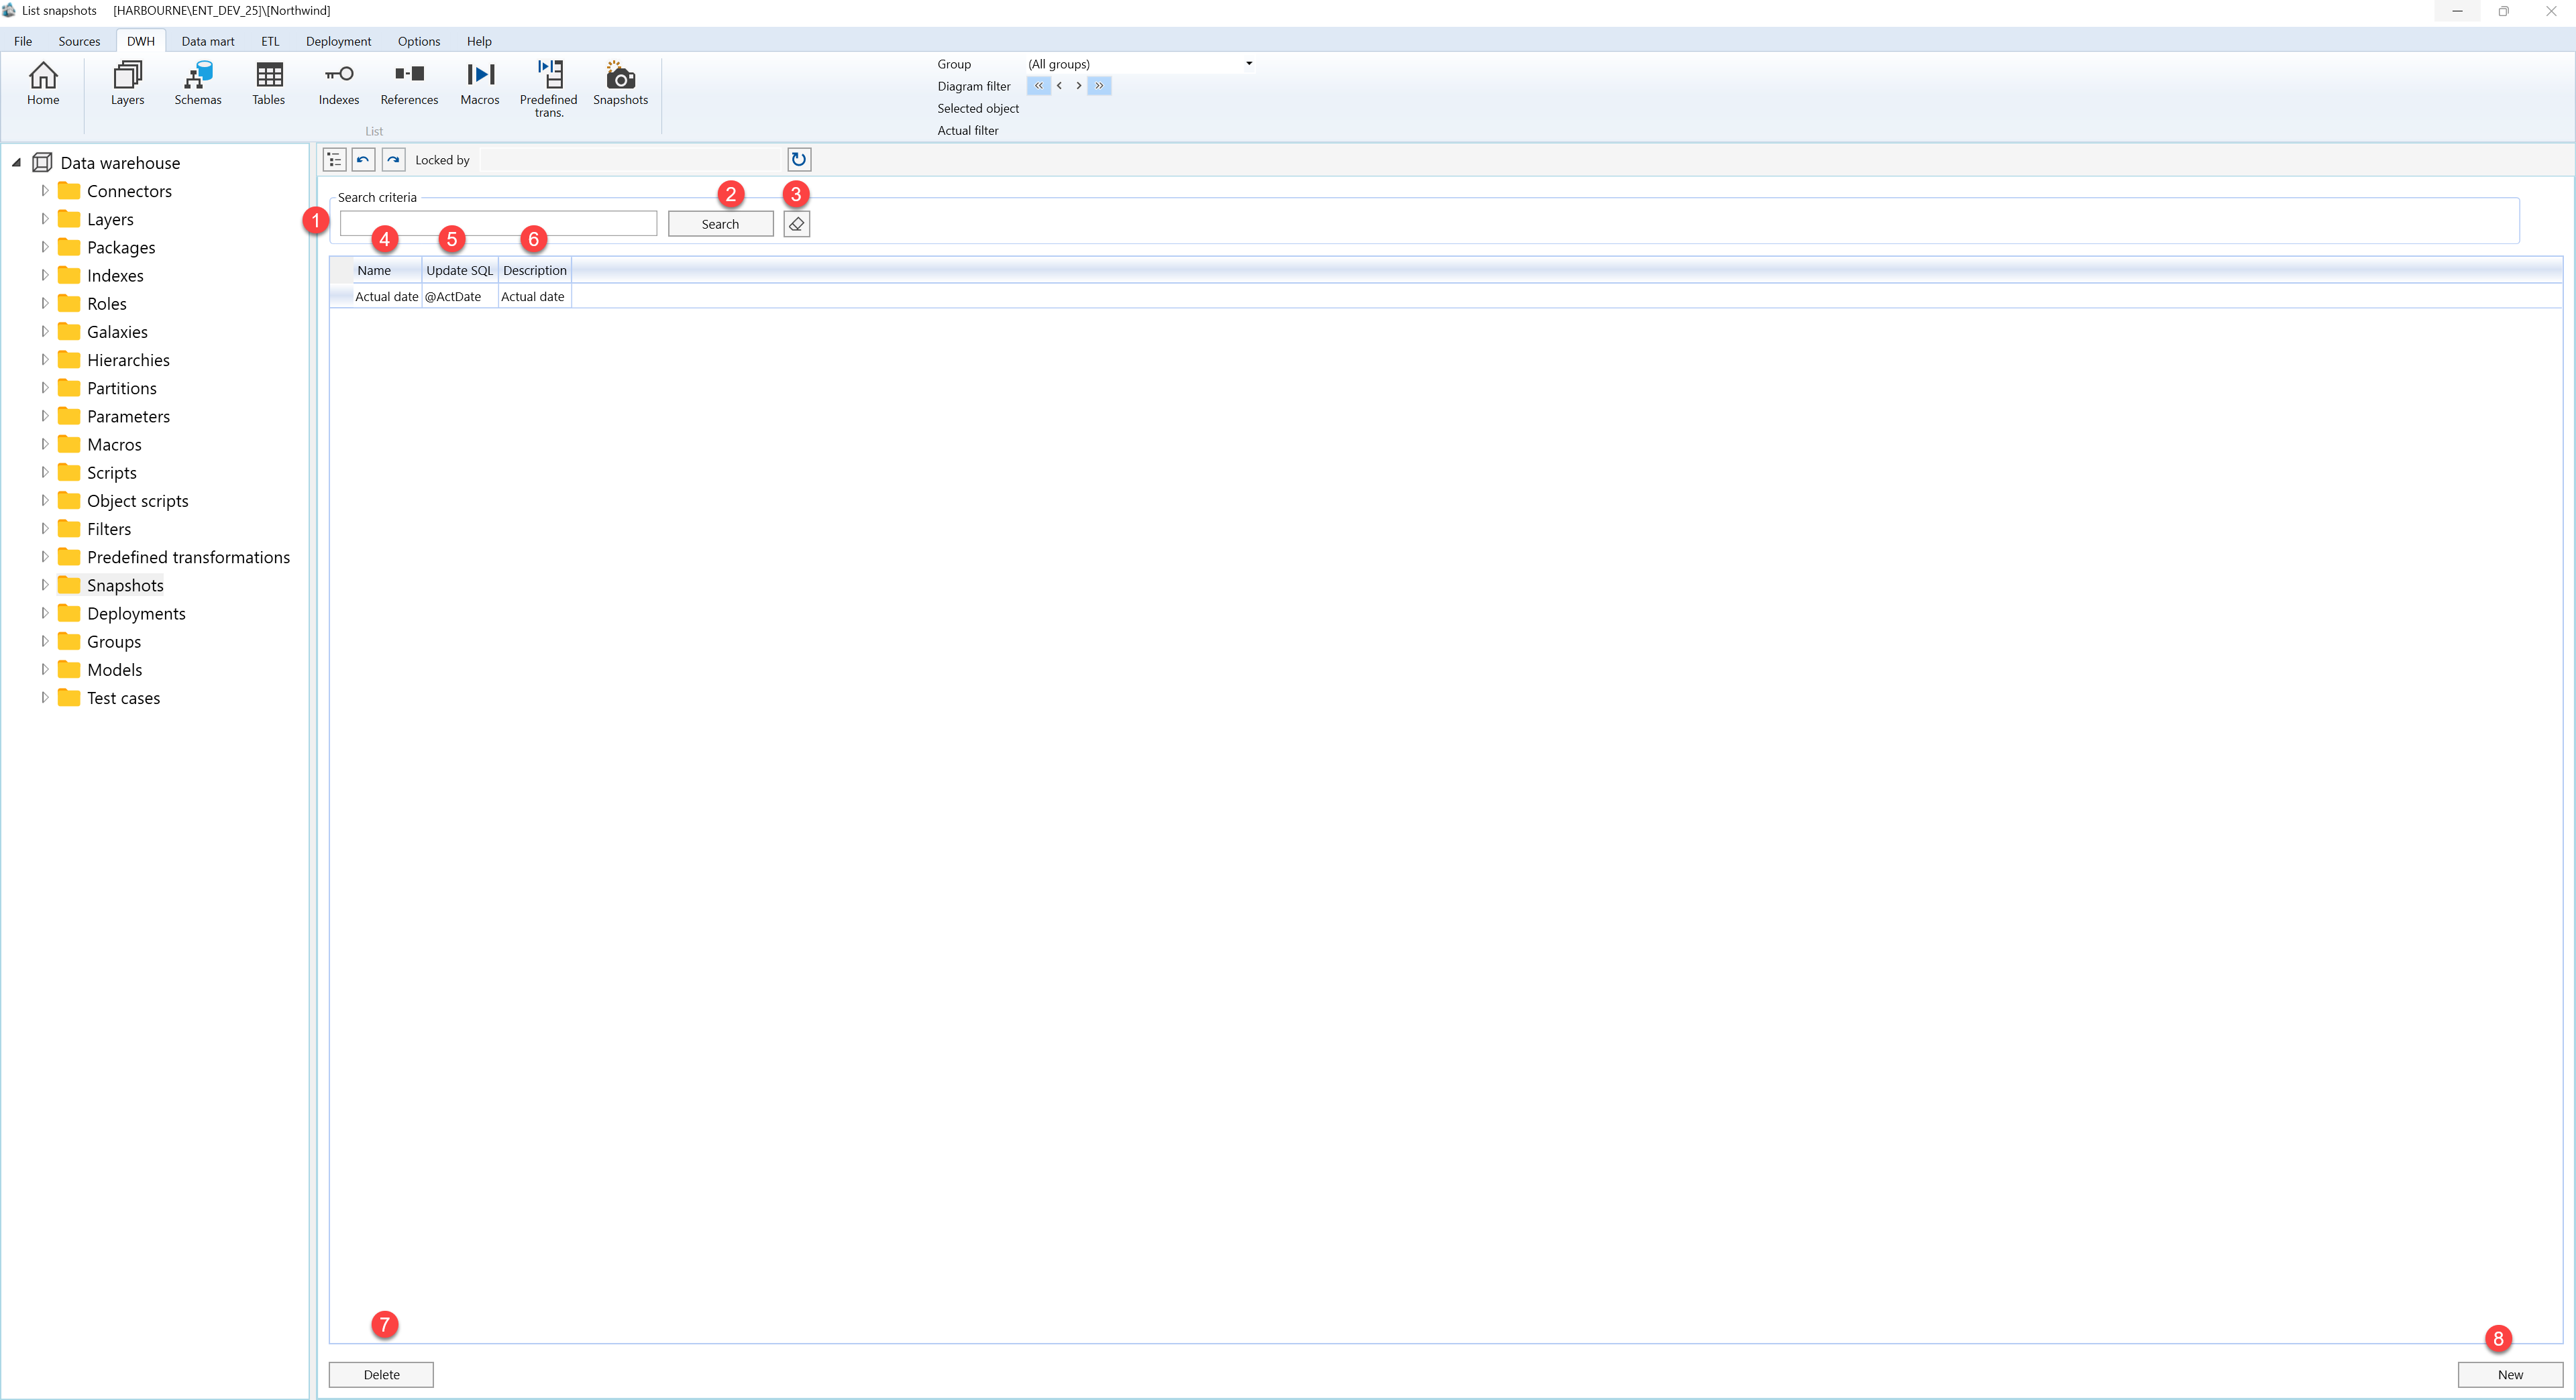2576x1400 pixels.
Task: Clear search criteria with eraser icon
Action: [796, 224]
